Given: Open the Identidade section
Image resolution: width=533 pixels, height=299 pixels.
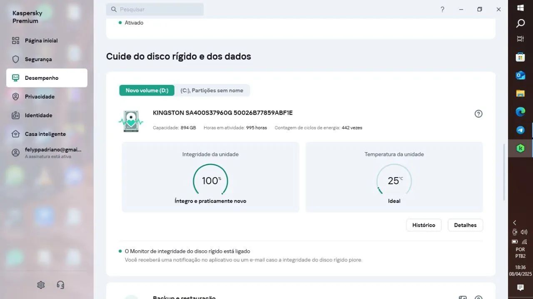Looking at the screenshot, I should [47, 115].
